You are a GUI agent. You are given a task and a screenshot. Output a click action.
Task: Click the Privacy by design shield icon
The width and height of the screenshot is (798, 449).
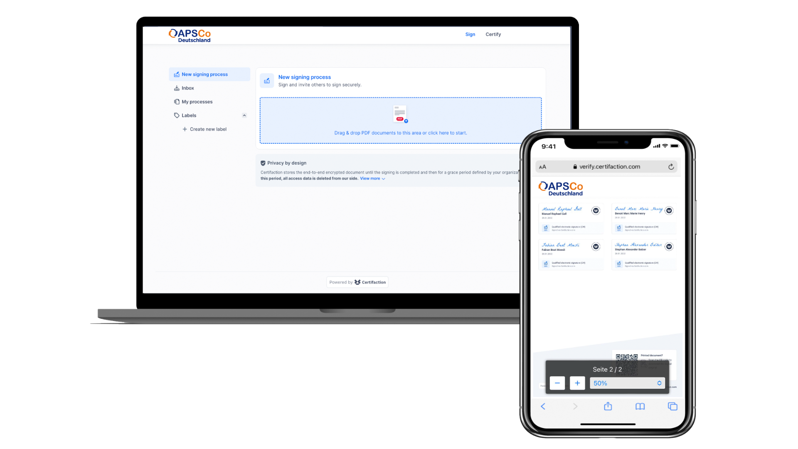pyautogui.click(x=263, y=163)
